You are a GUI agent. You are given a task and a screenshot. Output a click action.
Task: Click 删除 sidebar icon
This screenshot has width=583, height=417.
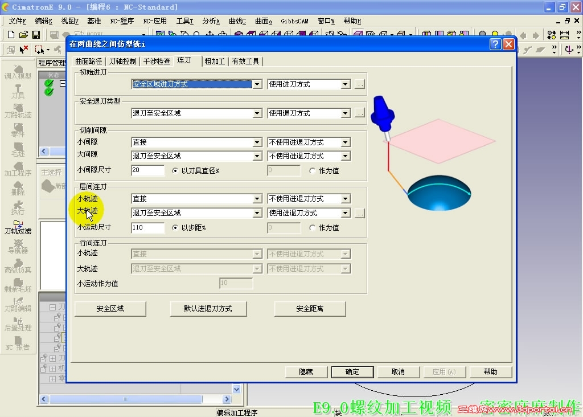(x=18, y=188)
